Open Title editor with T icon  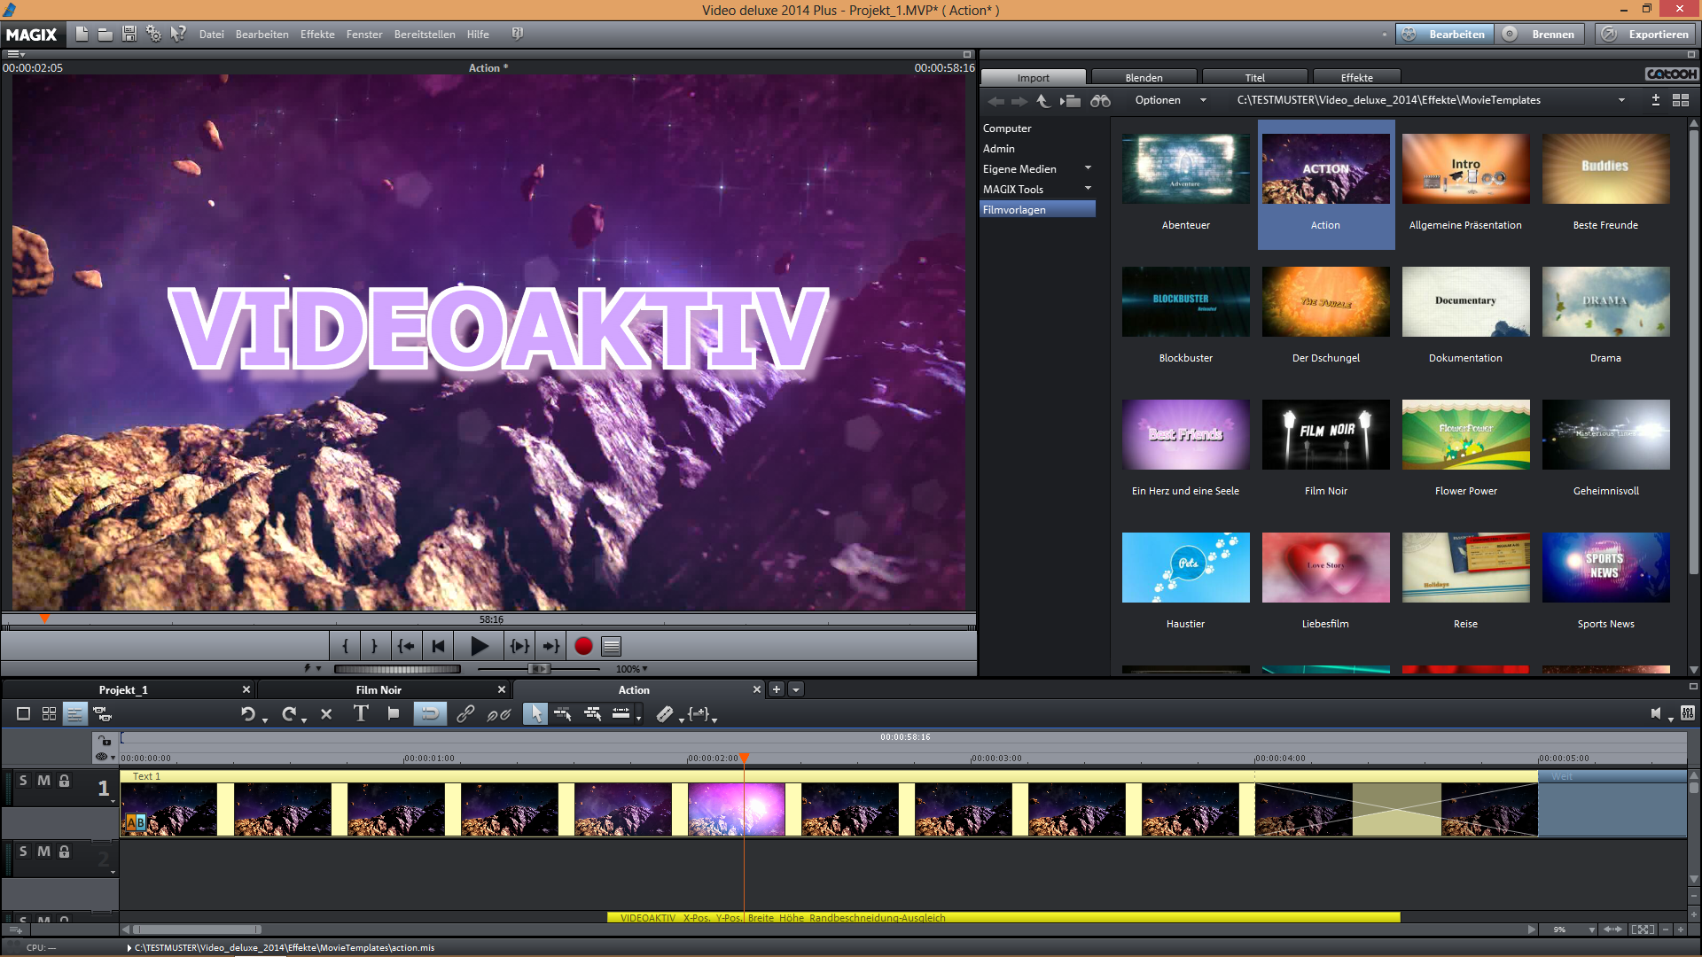360,713
